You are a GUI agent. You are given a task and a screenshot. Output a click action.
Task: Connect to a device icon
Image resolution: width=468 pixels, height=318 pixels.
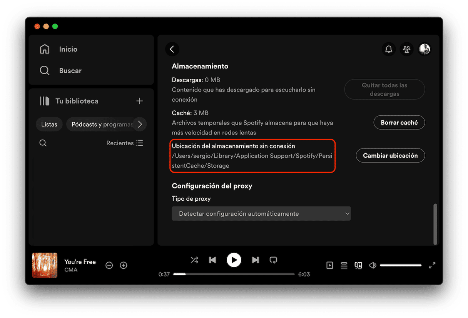pos(358,265)
